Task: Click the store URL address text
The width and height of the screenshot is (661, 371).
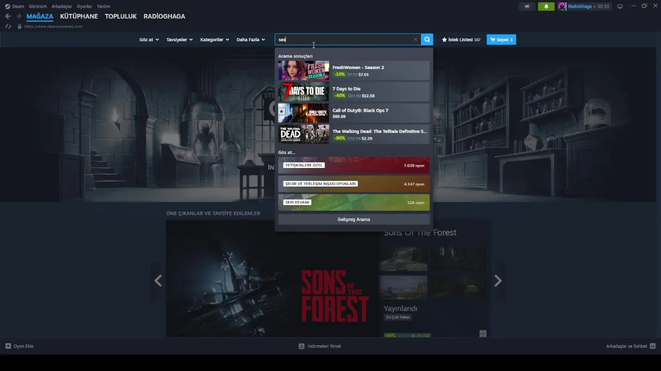Action: point(53,26)
